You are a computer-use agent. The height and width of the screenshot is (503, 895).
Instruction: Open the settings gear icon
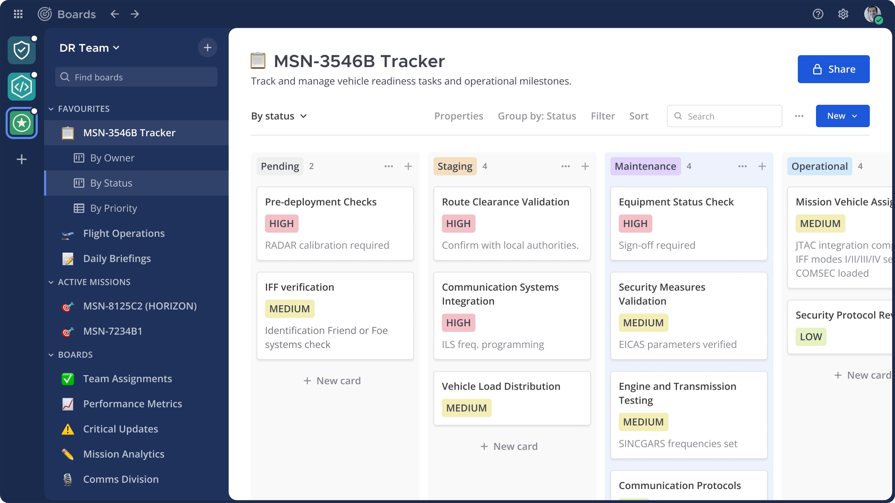click(x=843, y=14)
